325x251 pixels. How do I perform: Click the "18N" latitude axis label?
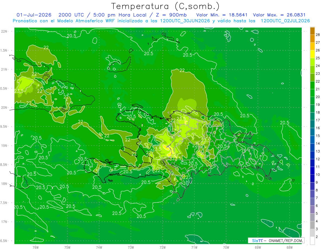4,184
